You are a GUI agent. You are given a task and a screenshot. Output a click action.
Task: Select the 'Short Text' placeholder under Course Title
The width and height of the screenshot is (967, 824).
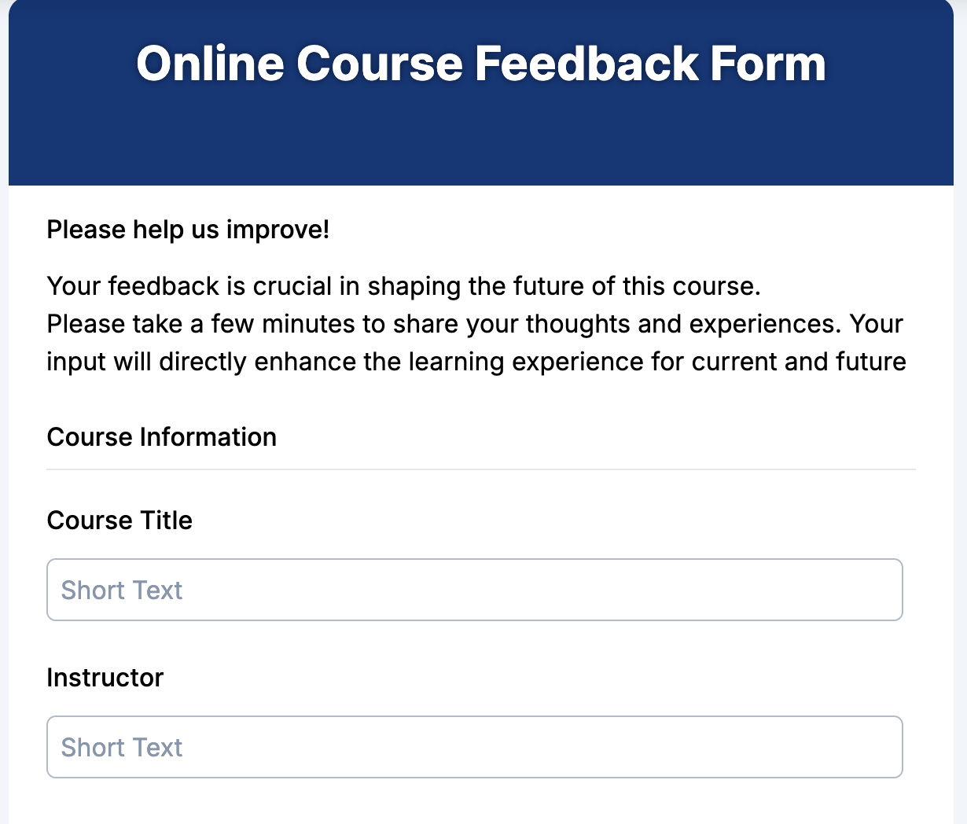click(122, 590)
